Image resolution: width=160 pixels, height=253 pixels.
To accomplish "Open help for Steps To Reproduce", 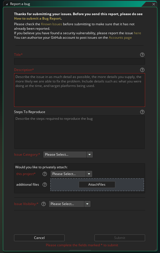I will click(x=142, y=112).
